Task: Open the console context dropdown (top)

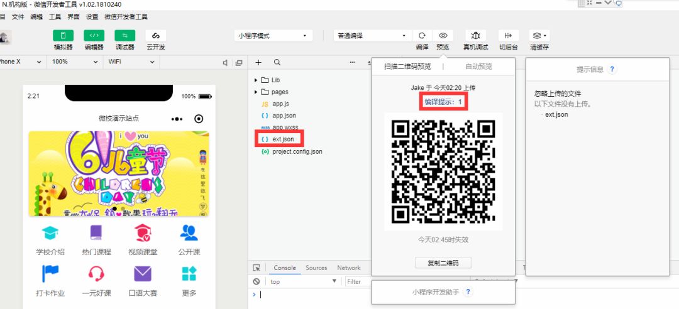Action: coord(303,282)
